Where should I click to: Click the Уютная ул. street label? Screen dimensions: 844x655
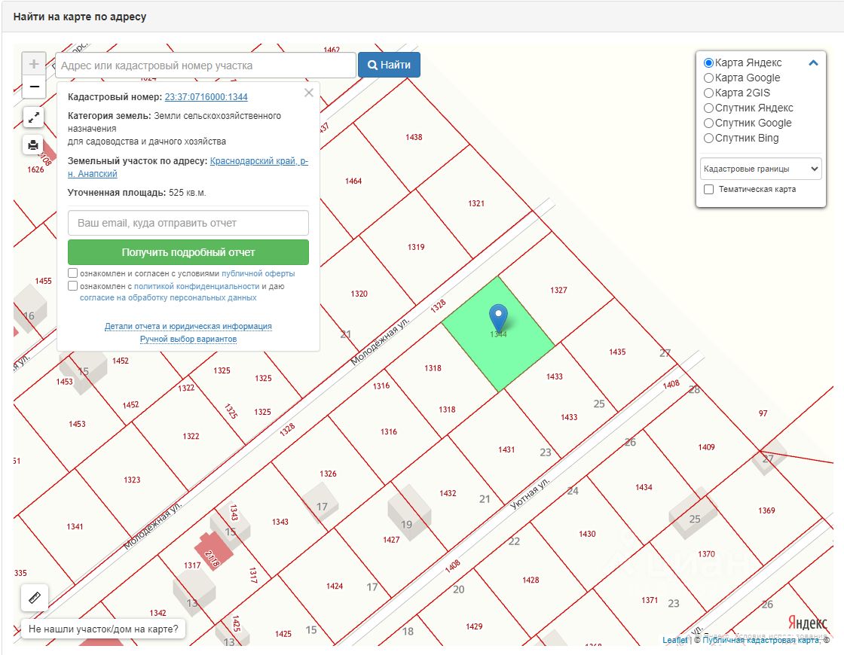pos(531,492)
